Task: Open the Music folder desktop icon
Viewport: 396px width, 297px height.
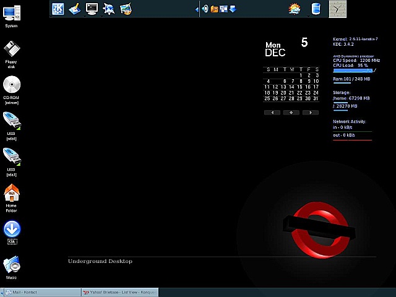Action: (11, 268)
